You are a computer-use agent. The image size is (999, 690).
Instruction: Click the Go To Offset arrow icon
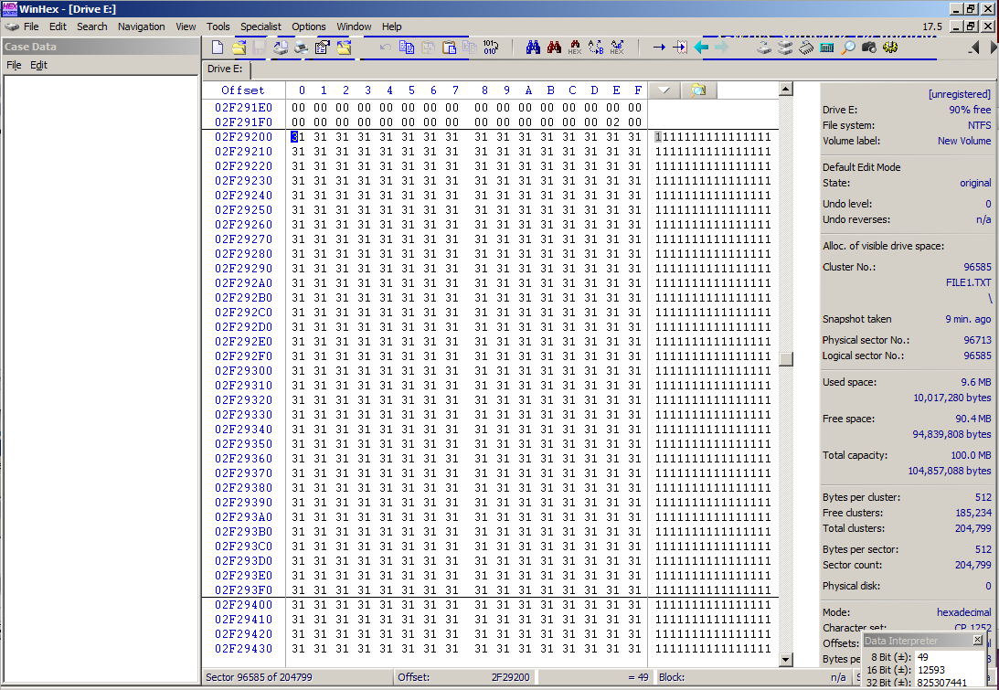tap(658, 48)
